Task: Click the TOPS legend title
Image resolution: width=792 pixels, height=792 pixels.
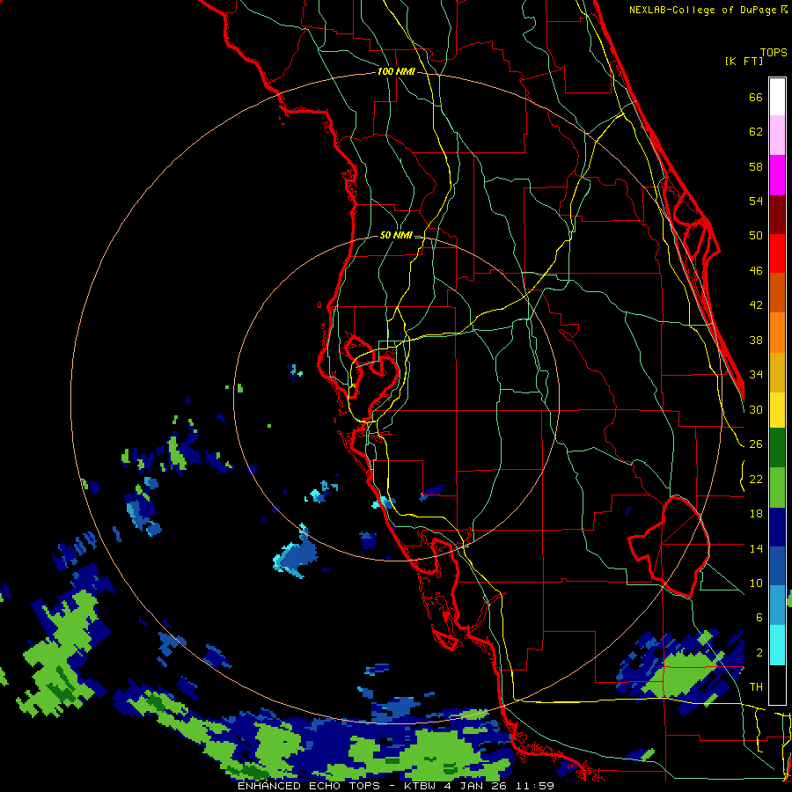Action: point(774,53)
